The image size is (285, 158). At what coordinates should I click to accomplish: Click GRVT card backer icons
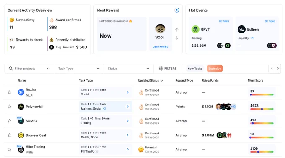click(224, 46)
